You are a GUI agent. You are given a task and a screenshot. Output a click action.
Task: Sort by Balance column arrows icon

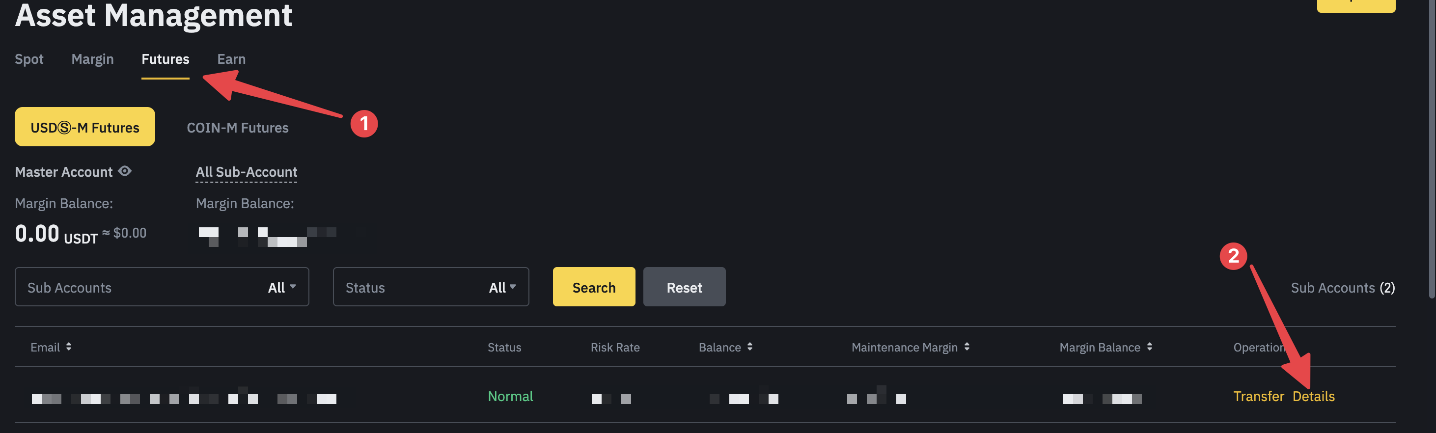[750, 347]
